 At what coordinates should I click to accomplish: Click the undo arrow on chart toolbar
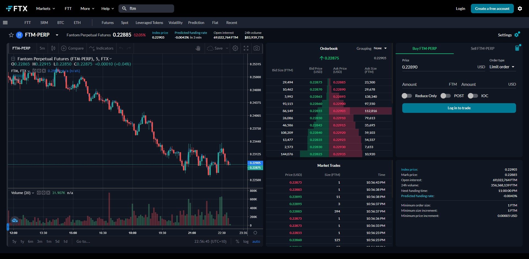point(121,48)
